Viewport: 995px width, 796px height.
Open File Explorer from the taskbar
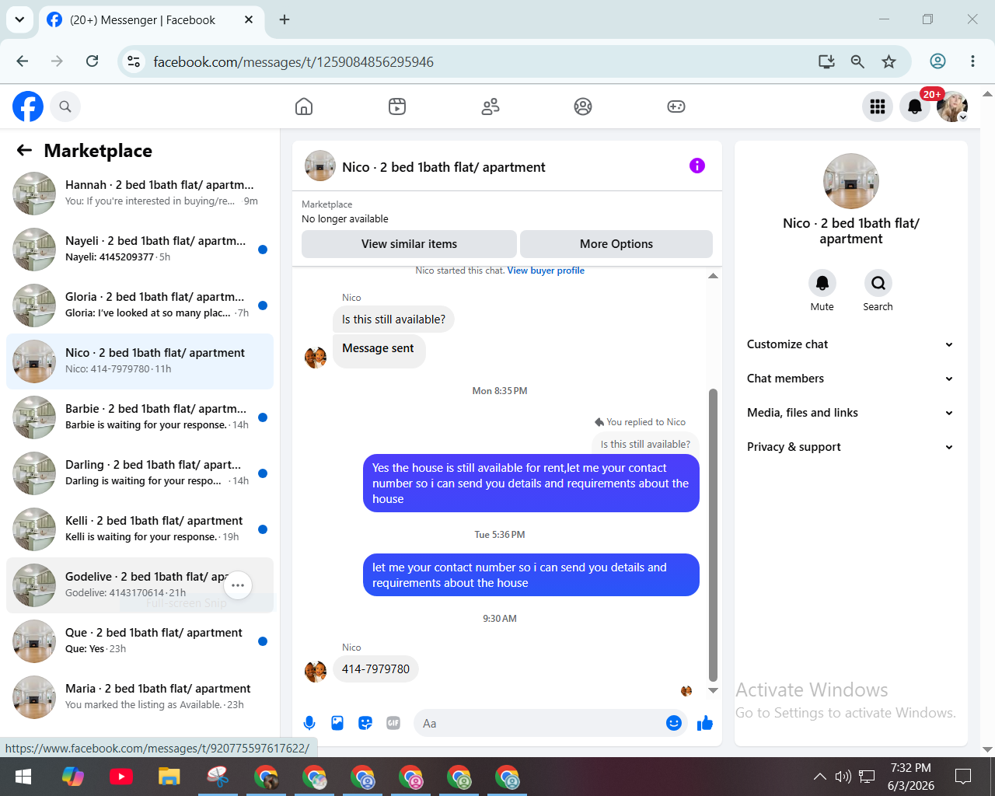coord(169,777)
